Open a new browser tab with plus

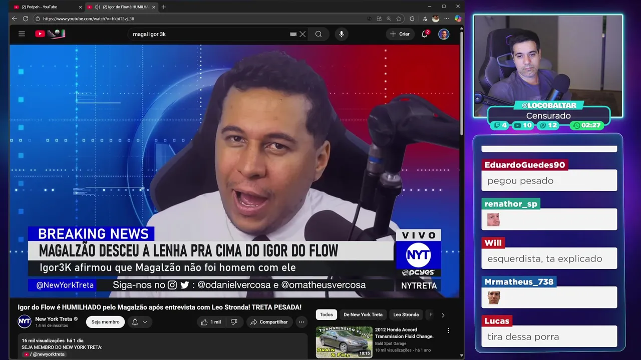coord(164,7)
